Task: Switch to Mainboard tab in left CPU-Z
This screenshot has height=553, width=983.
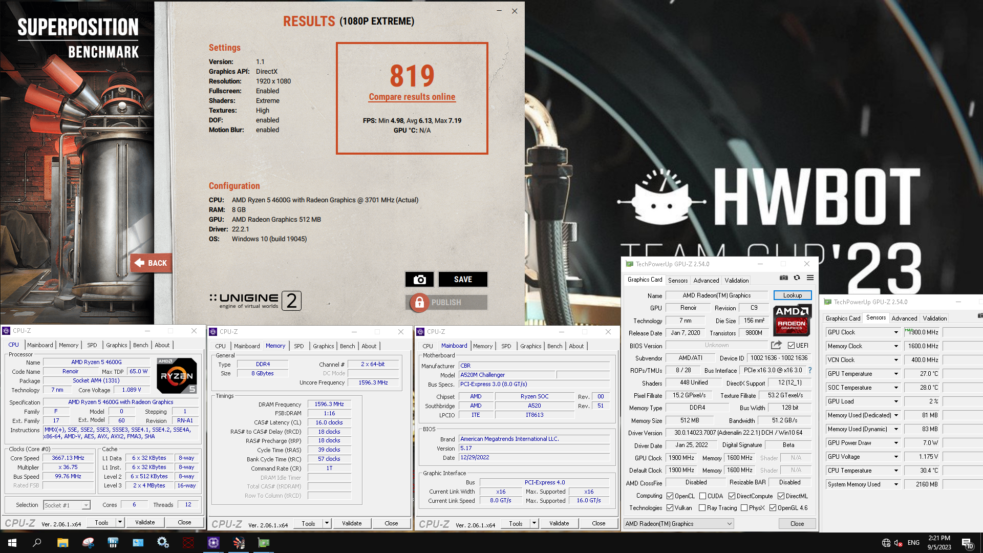Action: tap(40, 345)
